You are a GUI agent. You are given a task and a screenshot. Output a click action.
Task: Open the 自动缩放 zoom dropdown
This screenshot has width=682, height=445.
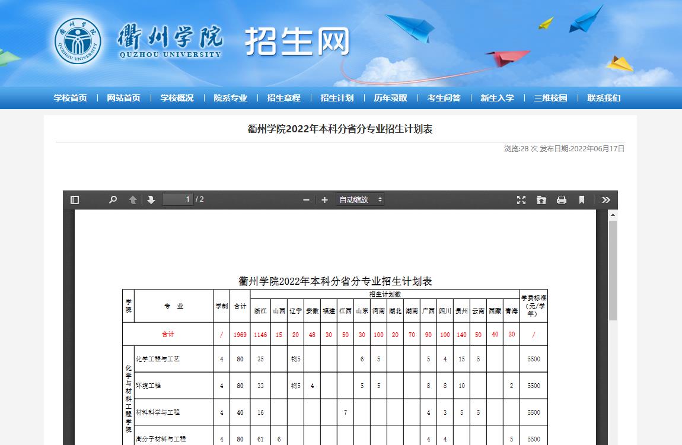(x=360, y=200)
